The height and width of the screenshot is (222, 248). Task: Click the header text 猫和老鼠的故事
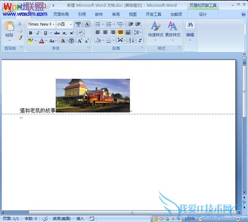[38, 110]
